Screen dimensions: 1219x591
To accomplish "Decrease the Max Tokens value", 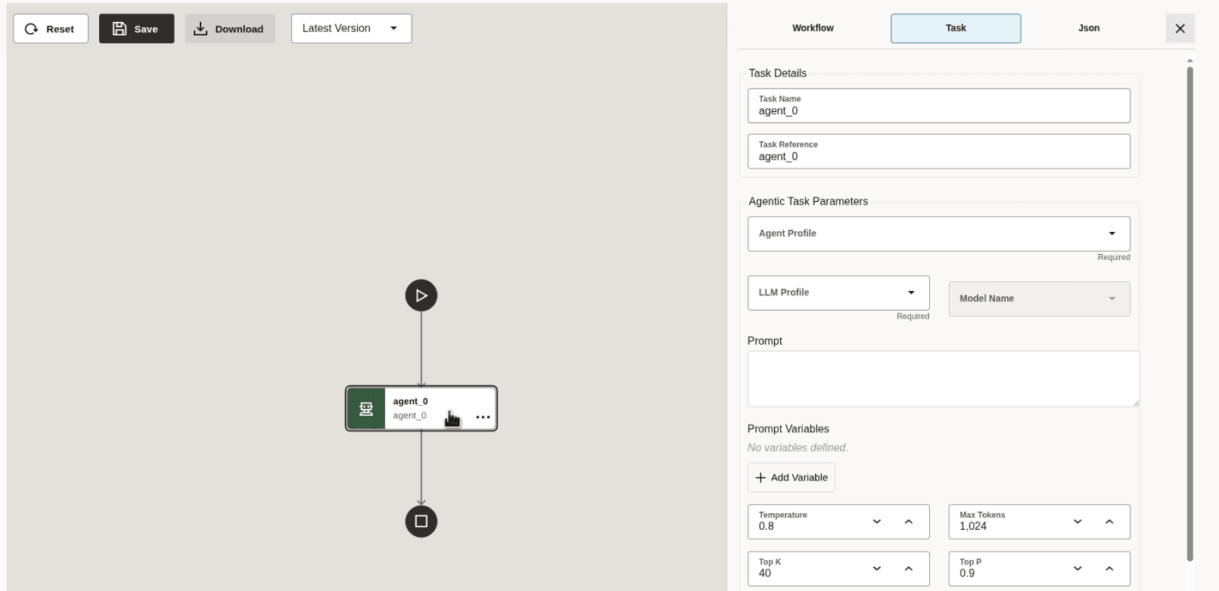I will coord(1078,521).
